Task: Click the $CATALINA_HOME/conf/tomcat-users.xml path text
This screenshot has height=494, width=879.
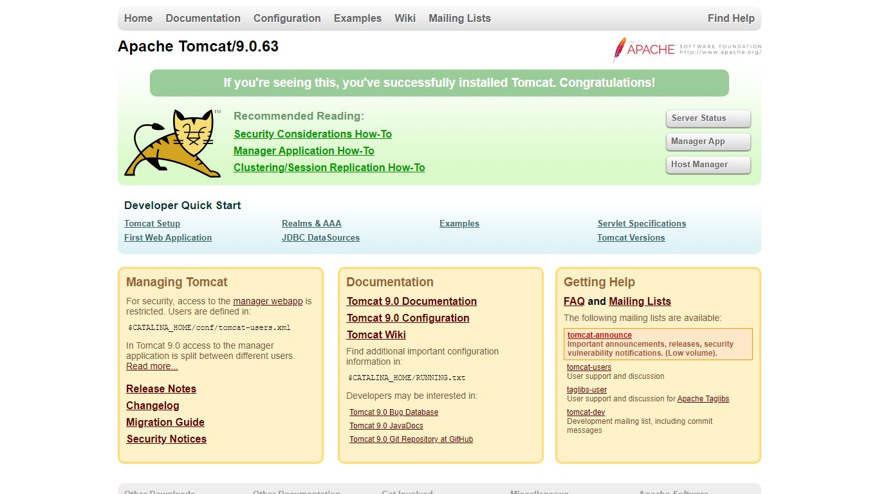Action: pyautogui.click(x=209, y=327)
